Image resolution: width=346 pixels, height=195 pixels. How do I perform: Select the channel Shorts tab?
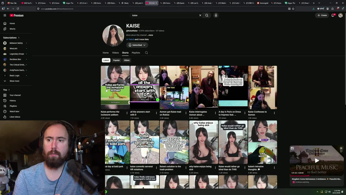coord(125,53)
